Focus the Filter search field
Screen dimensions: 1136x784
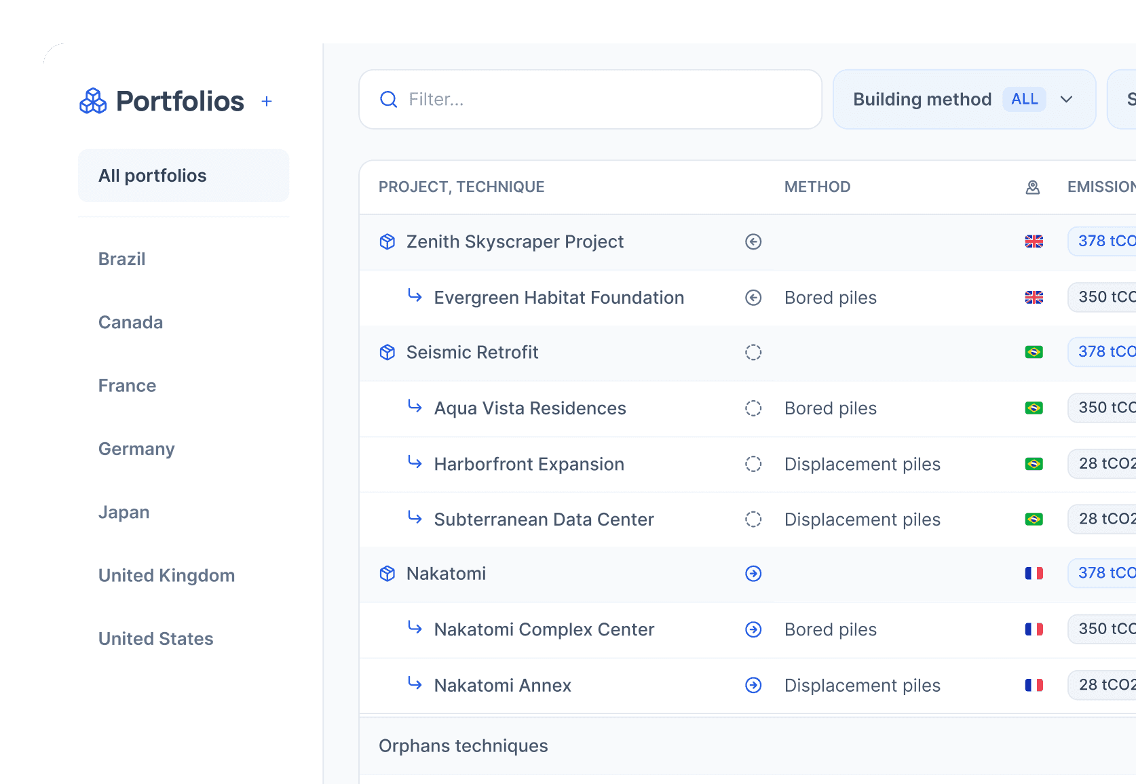(x=590, y=100)
